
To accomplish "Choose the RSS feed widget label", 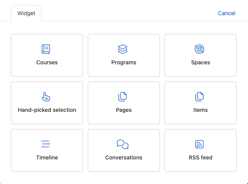I will (x=201, y=157).
